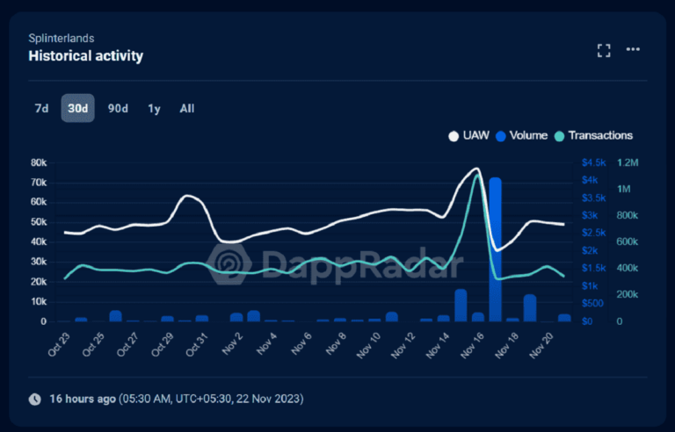Image resolution: width=675 pixels, height=432 pixels.
Task: Click the clock icon beside the timestamp
Action: click(x=35, y=399)
